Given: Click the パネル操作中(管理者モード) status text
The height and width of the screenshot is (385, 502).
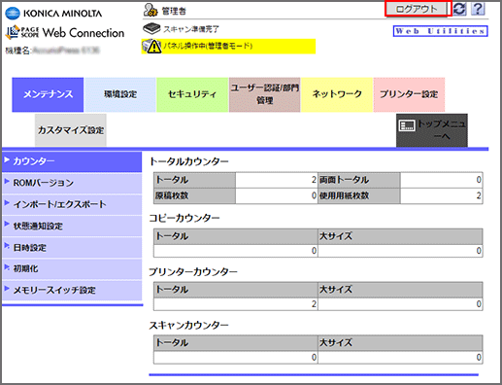Looking at the screenshot, I should pyautogui.click(x=208, y=46).
